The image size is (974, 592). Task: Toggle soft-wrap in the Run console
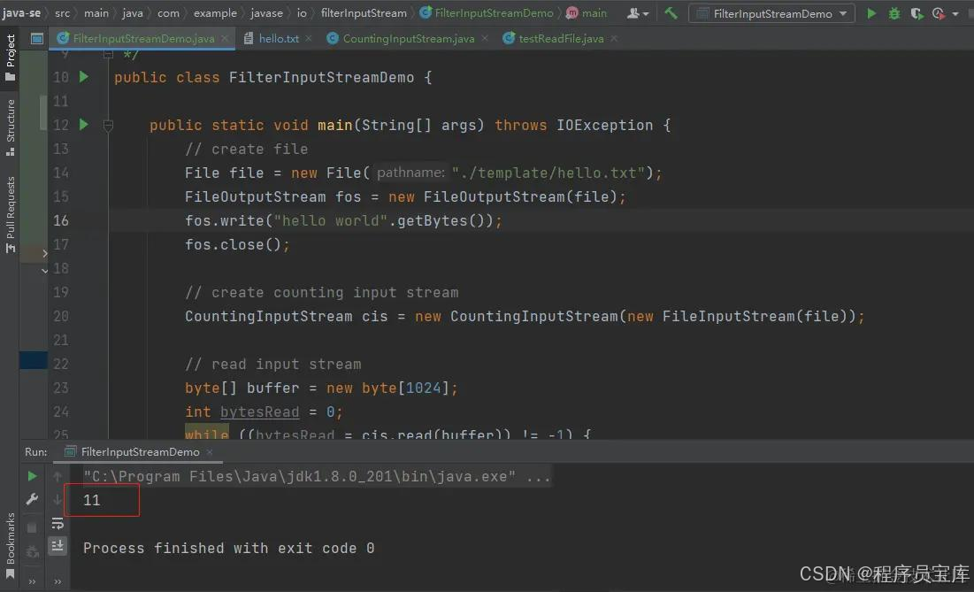tap(58, 523)
